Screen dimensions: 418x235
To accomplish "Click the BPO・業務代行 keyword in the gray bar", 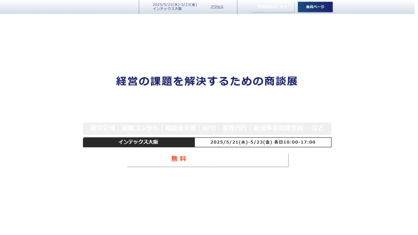I will click(x=225, y=128).
